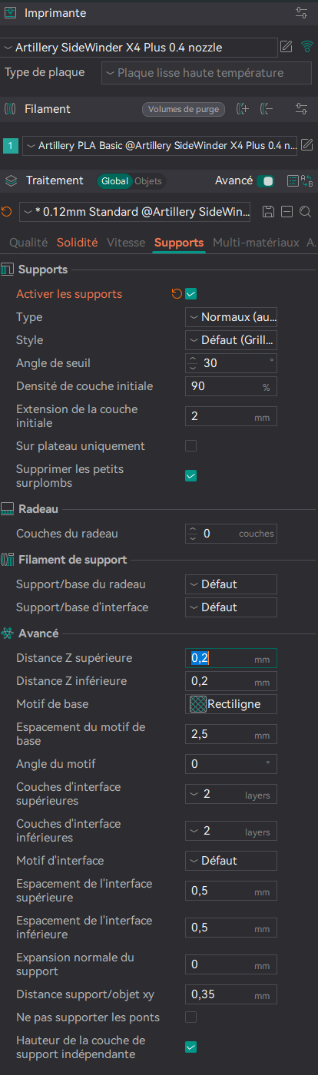Open the Plaque lisse haute température dropdown
The height and width of the screenshot is (1075, 318).
[206, 73]
